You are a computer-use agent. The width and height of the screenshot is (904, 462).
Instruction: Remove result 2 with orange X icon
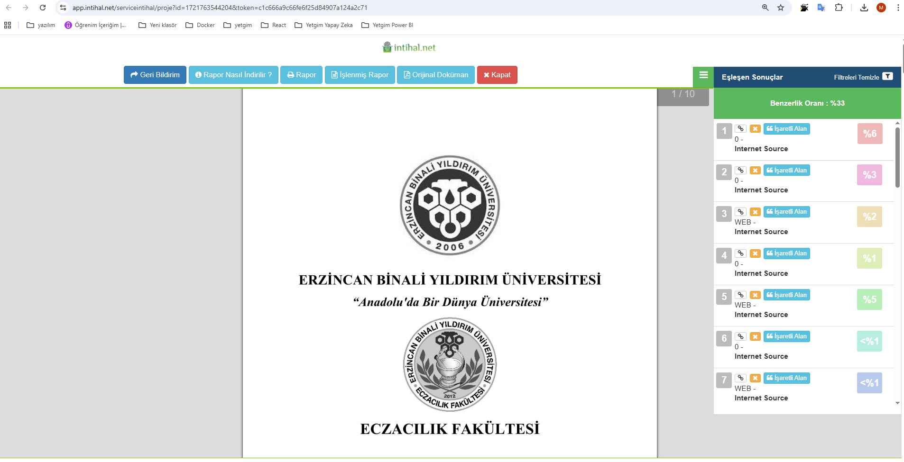(755, 171)
